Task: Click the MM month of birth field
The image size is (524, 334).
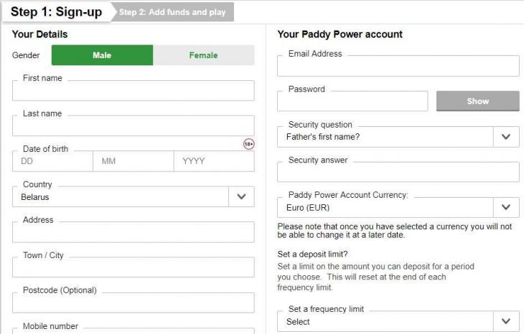Action: point(134,161)
